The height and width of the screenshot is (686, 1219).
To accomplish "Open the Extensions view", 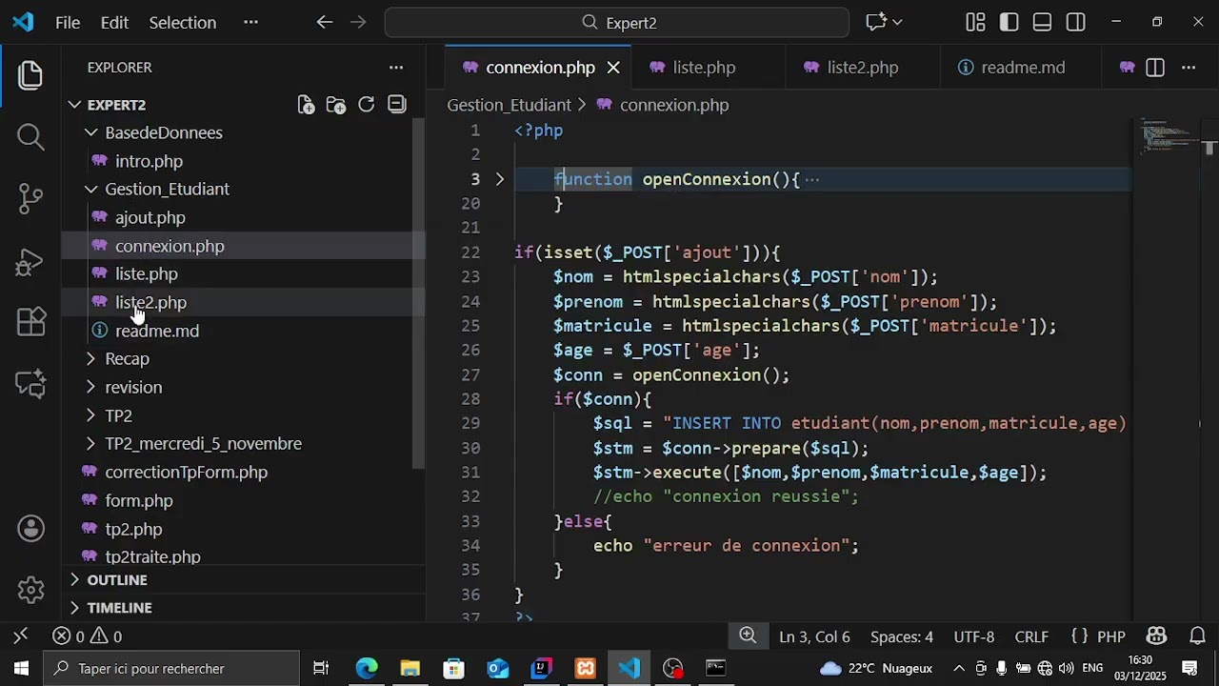I will click(x=30, y=322).
